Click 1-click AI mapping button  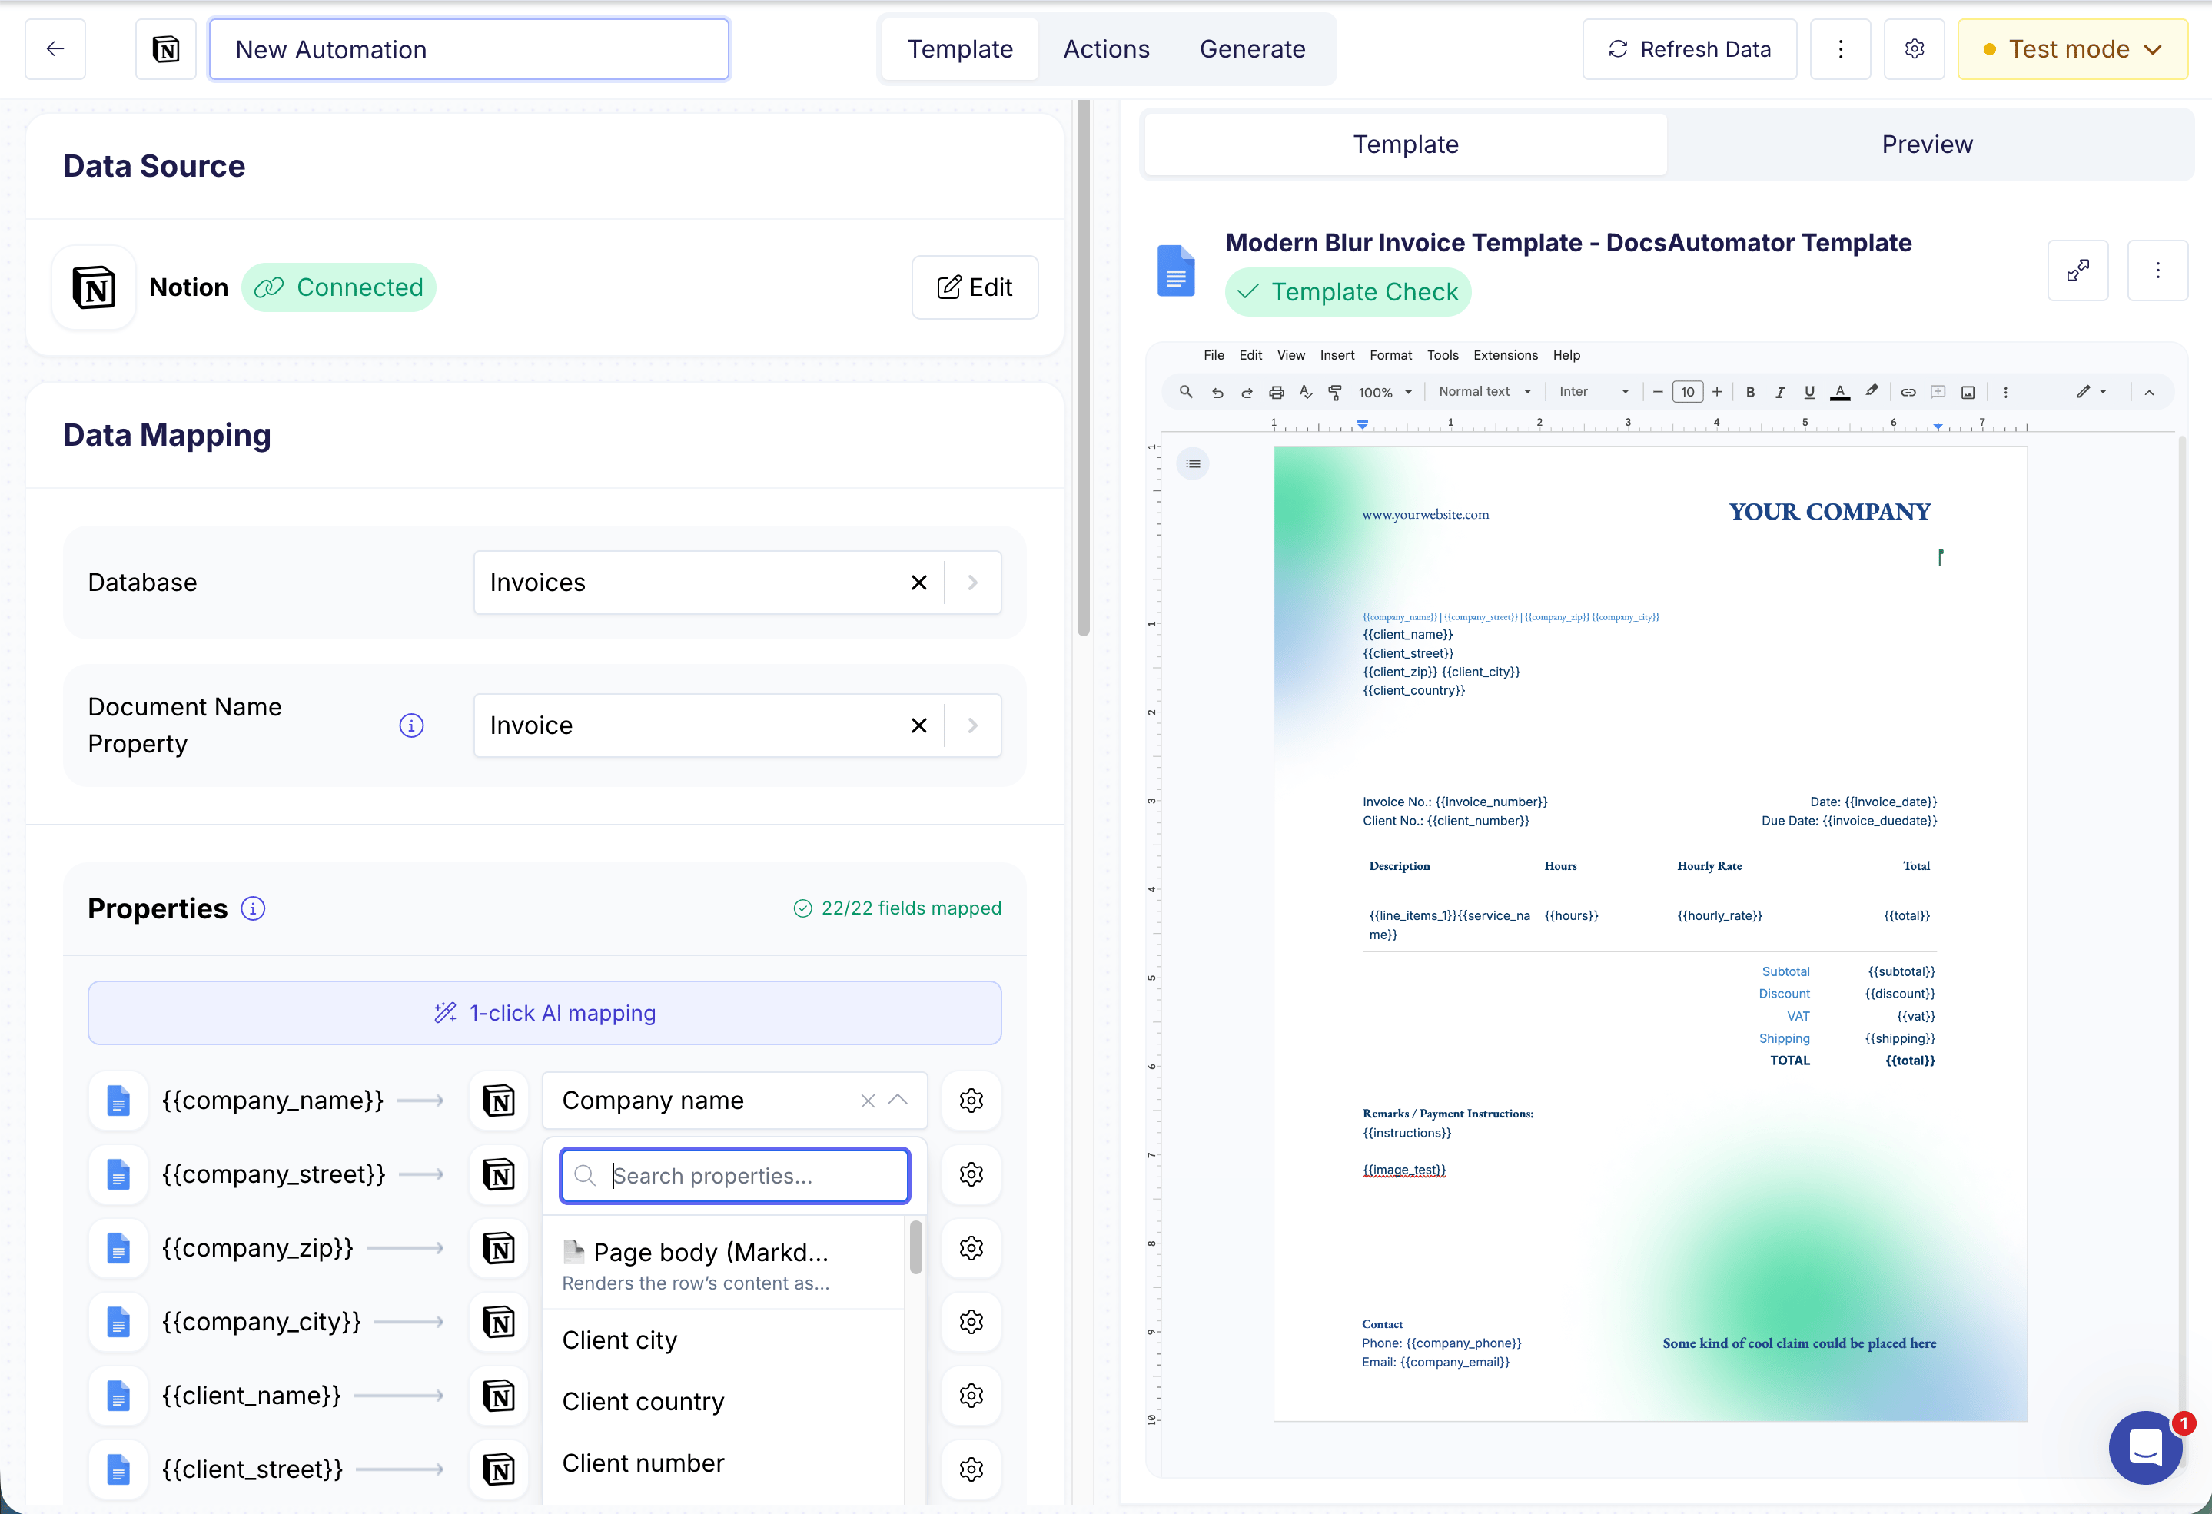click(x=544, y=1012)
